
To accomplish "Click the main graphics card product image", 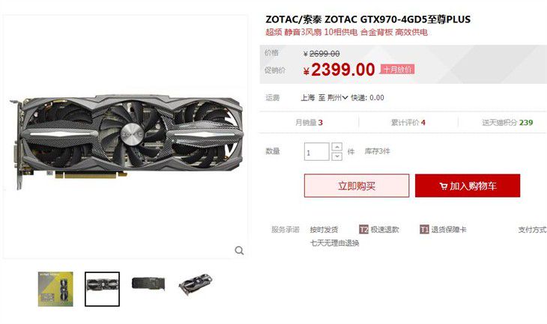I will pos(126,141).
